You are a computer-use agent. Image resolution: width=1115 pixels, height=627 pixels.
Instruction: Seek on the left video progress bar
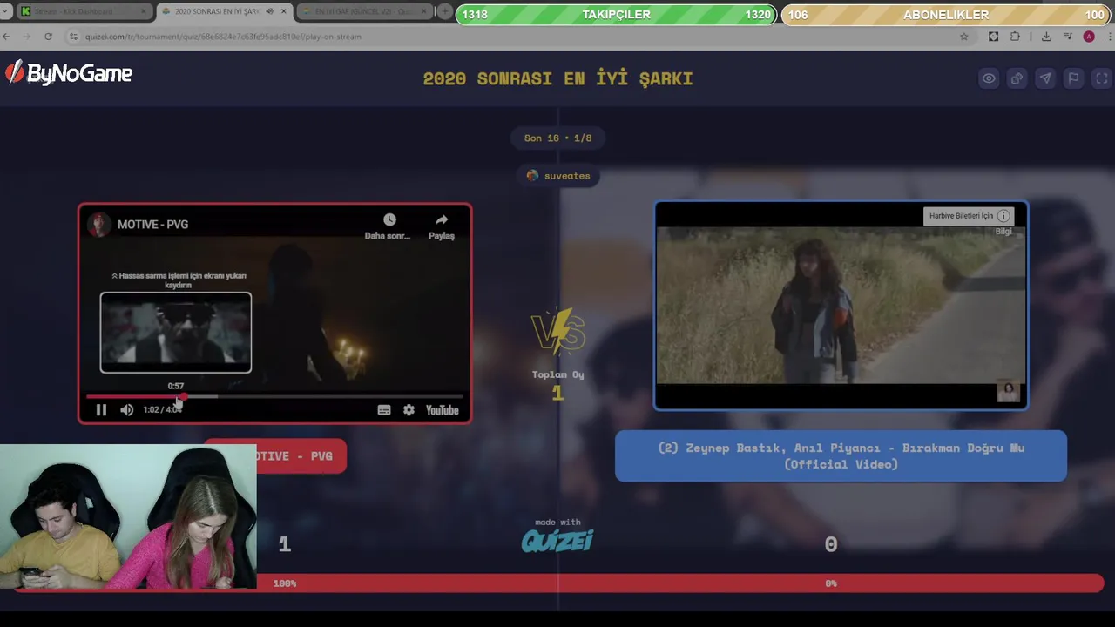click(274, 397)
